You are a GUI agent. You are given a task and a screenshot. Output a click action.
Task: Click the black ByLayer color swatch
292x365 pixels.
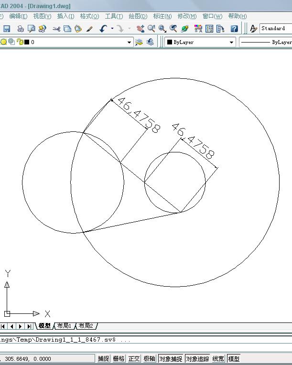[170, 42]
